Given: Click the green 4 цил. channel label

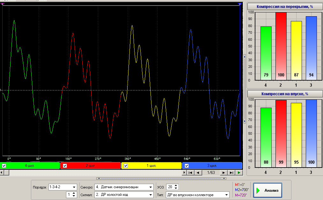Looking at the screenshot, I should tap(30, 166).
